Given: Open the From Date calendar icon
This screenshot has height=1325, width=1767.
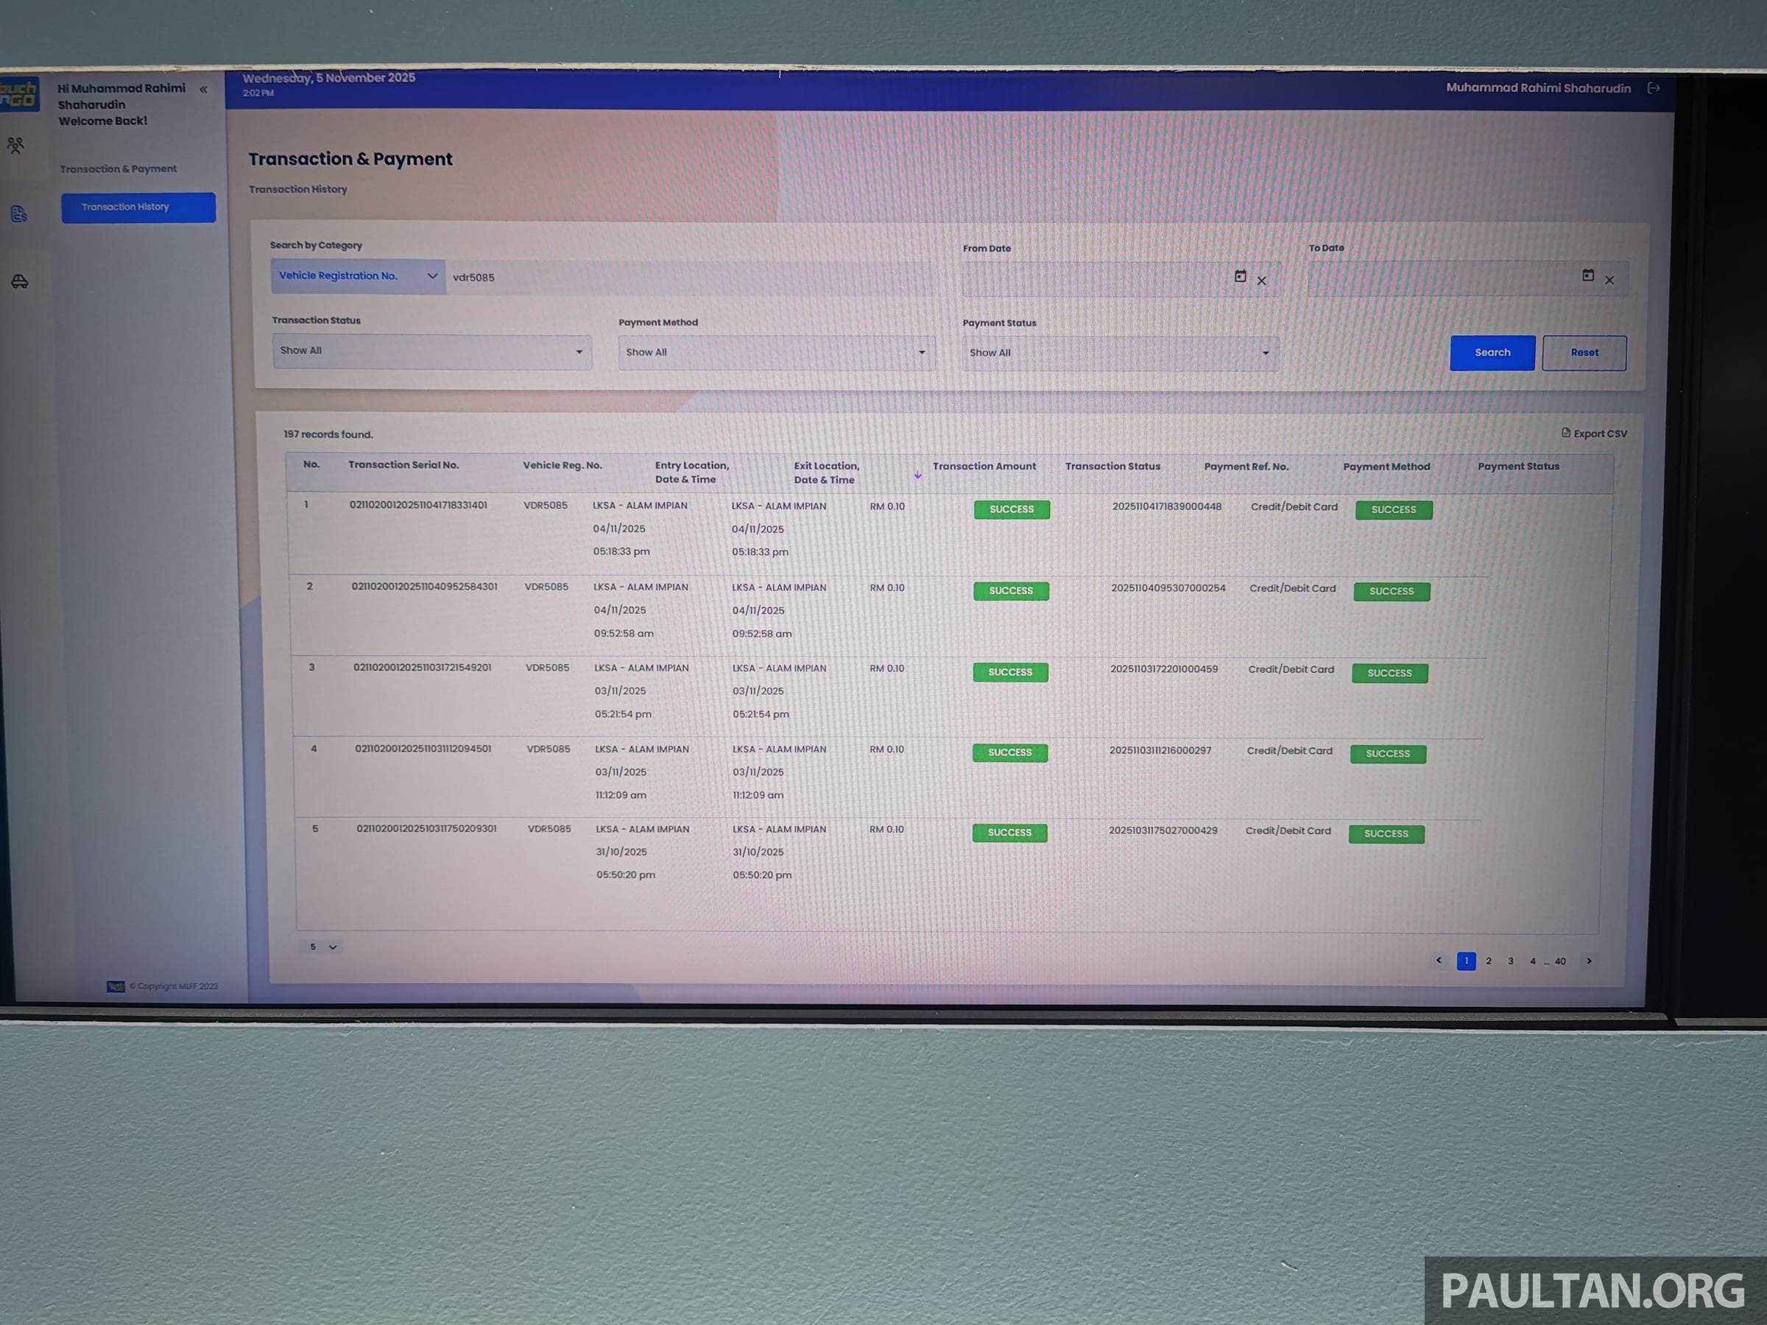Looking at the screenshot, I should point(1240,276).
